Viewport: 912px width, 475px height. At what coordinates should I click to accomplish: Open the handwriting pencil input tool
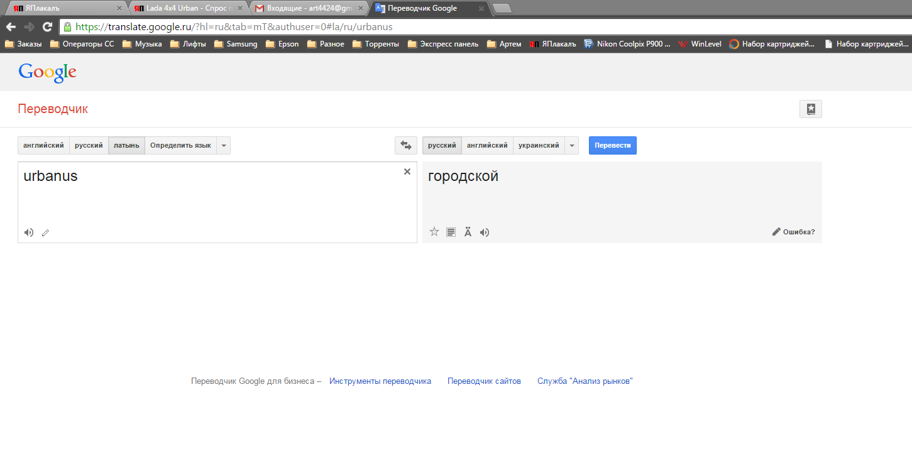coord(45,233)
